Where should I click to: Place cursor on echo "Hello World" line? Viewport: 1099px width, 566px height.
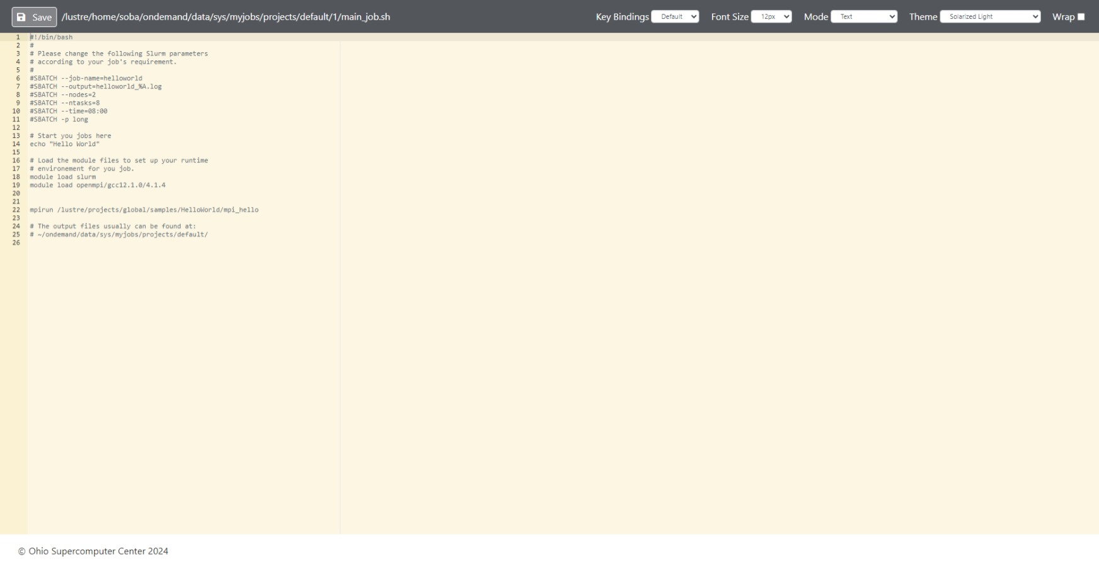[65, 144]
